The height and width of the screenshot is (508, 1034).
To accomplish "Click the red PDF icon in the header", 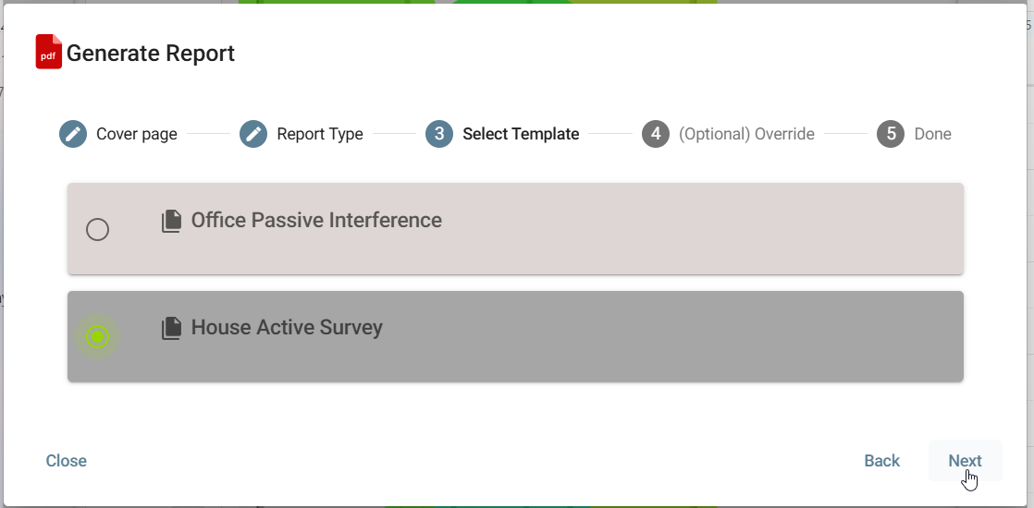I will (48, 53).
